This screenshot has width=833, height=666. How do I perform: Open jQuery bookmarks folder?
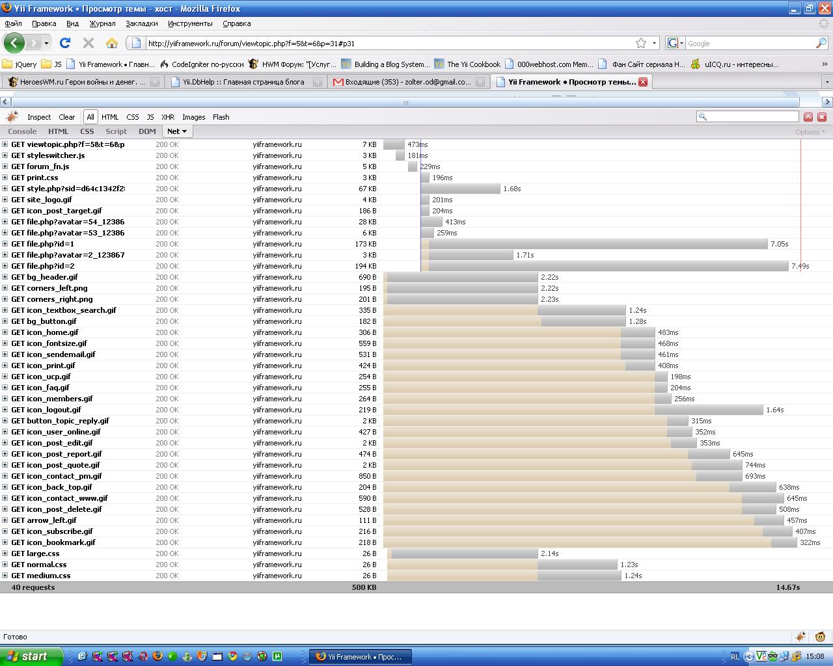pyautogui.click(x=20, y=64)
